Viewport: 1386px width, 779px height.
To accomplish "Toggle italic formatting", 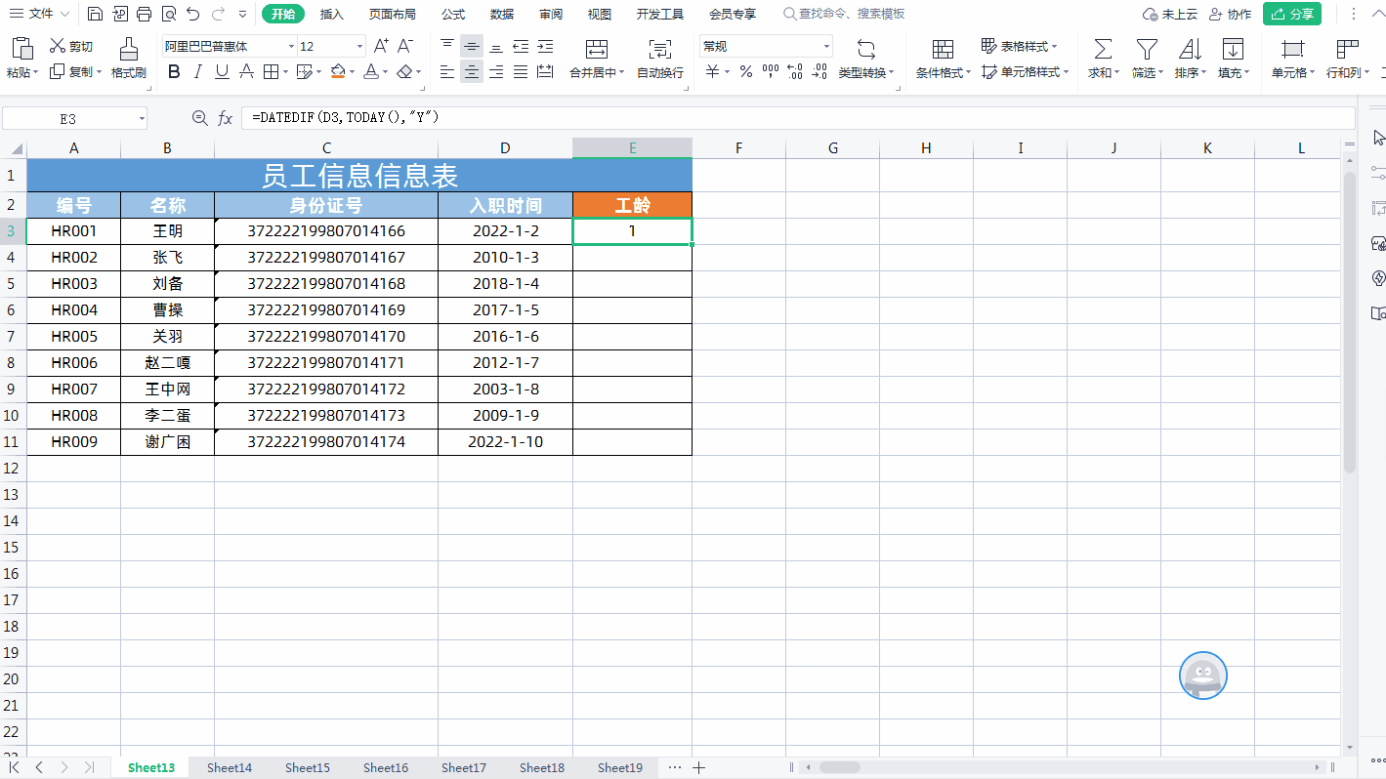I will (x=198, y=71).
